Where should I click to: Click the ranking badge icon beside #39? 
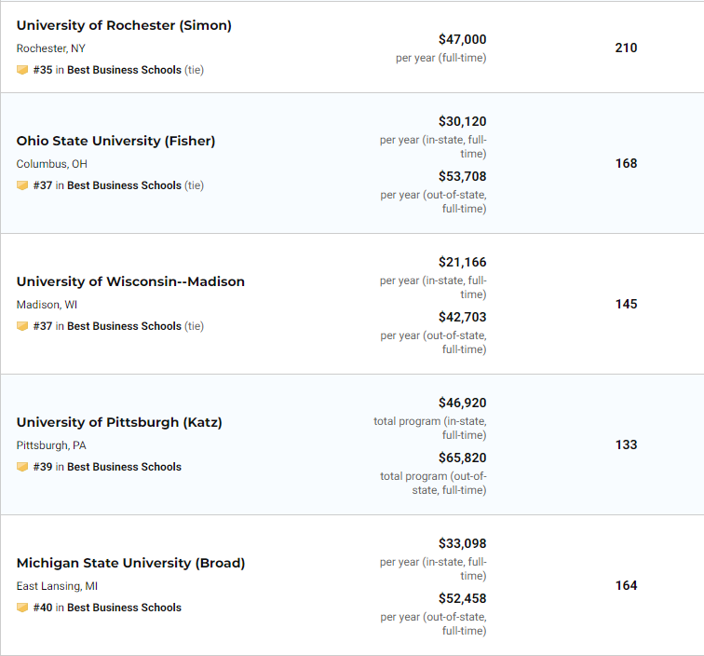click(22, 467)
